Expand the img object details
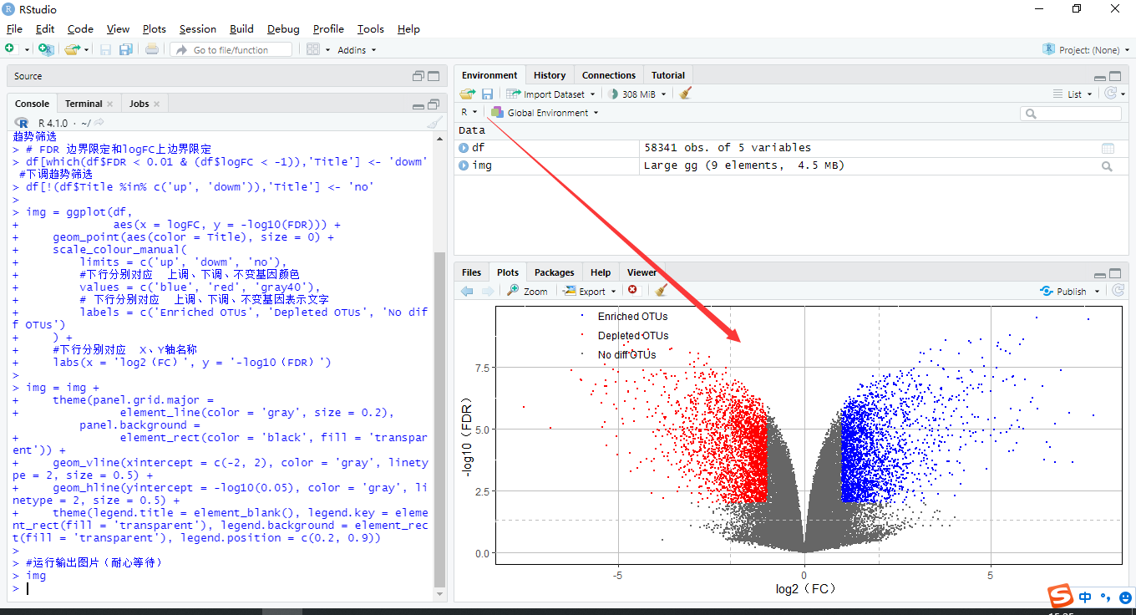 (464, 165)
